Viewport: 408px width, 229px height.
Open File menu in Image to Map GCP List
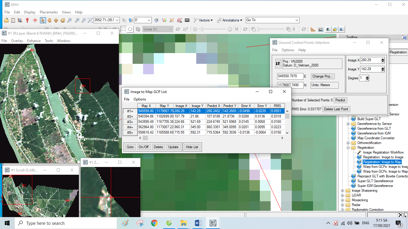click(127, 99)
